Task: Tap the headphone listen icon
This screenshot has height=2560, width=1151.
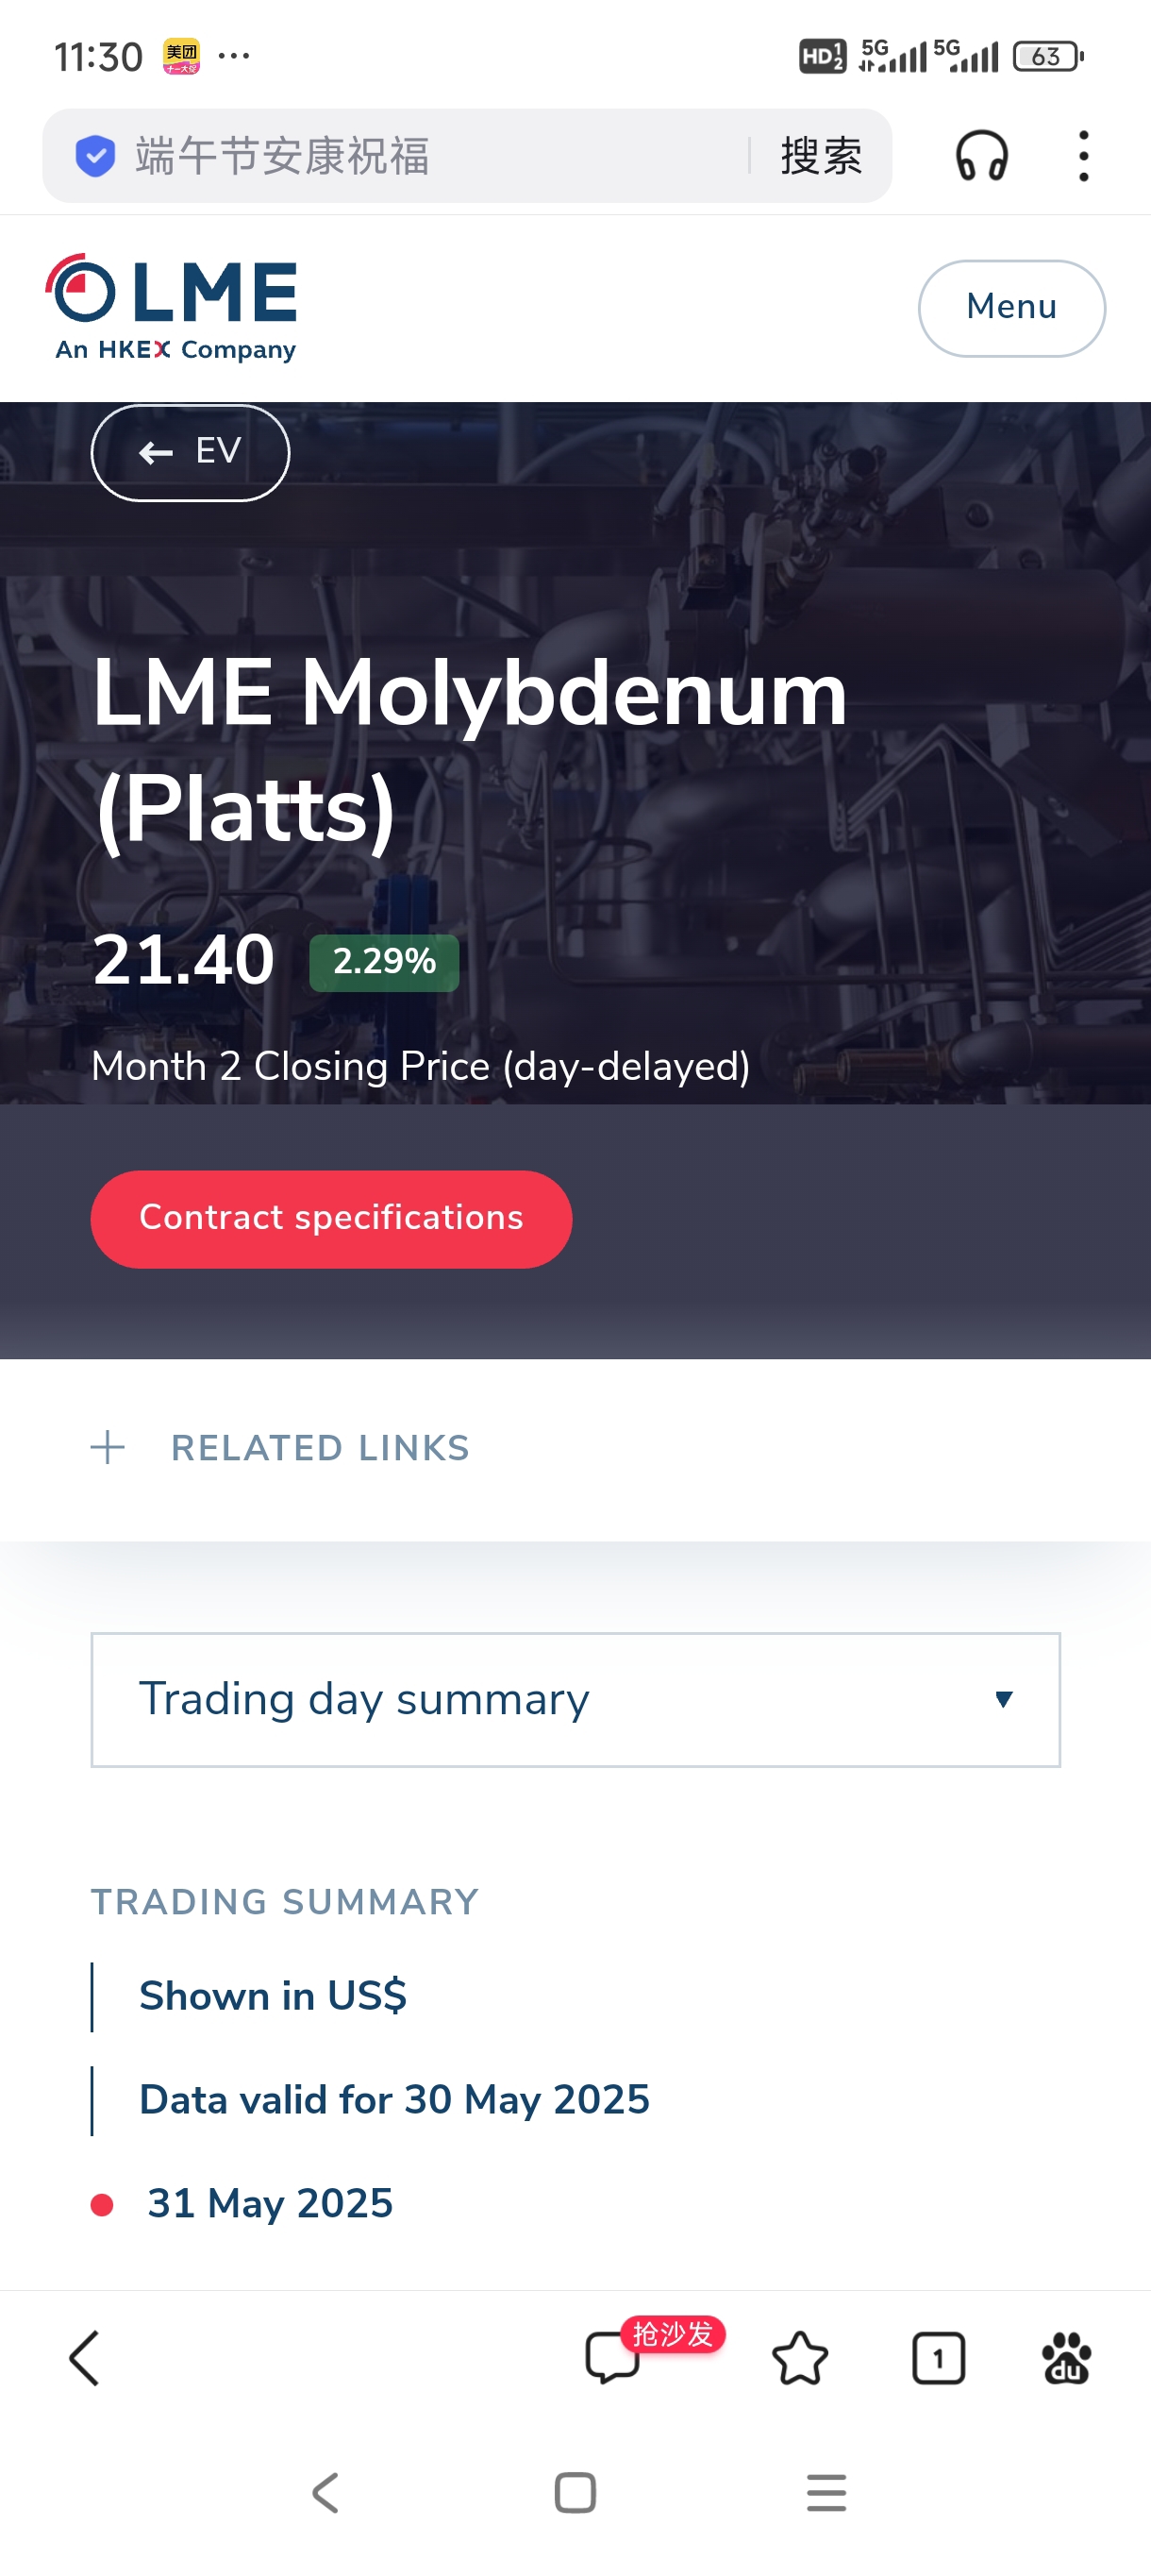Action: (981, 156)
